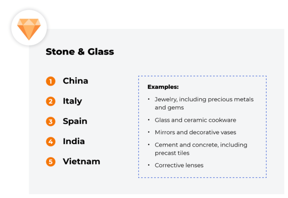The width and height of the screenshot is (288, 198).
Task: Click the Italy list entry
Action: click(x=72, y=101)
